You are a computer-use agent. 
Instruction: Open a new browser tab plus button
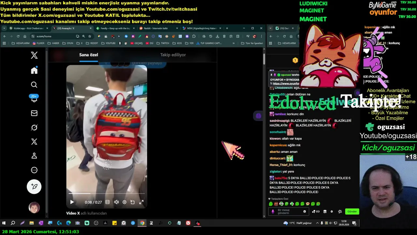pyautogui.click(x=227, y=28)
